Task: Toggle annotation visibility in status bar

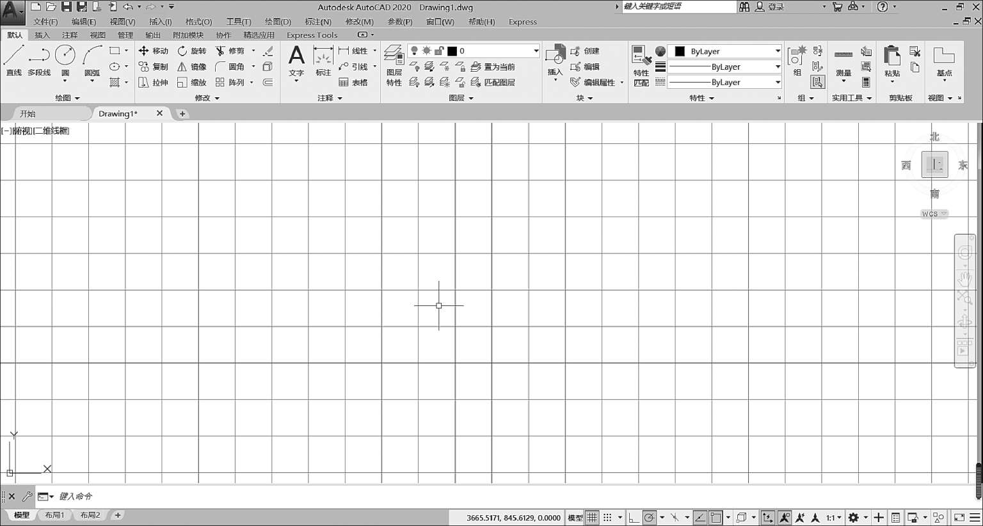Action: point(785,518)
